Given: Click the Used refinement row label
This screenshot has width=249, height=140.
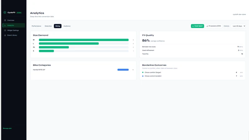Looking at the screenshot, I should (148, 50).
